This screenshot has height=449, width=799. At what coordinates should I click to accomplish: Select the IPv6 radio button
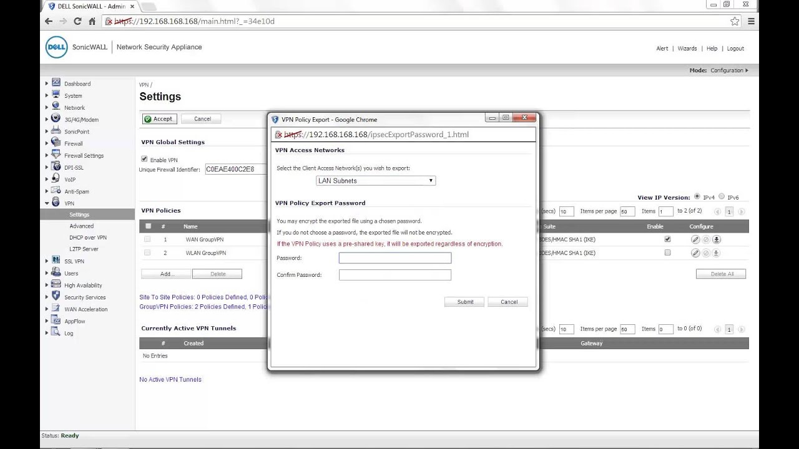tap(722, 196)
